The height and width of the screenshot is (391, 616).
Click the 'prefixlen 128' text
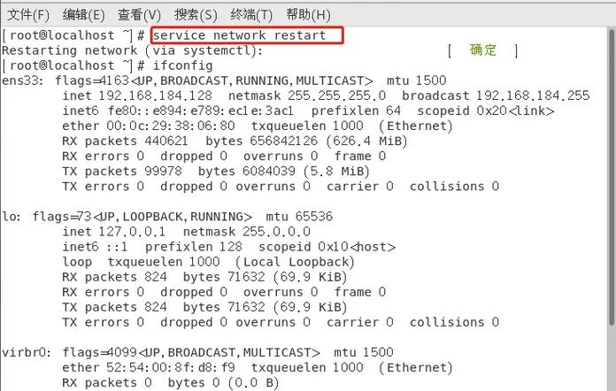[194, 247]
